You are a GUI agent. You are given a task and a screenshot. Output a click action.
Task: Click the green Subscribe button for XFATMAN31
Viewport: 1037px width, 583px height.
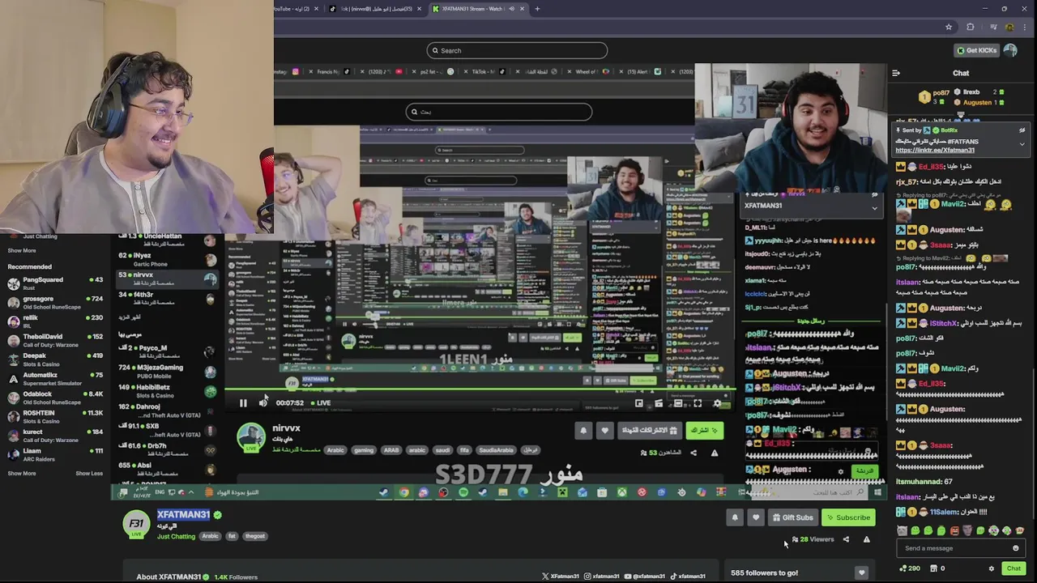[x=848, y=517]
